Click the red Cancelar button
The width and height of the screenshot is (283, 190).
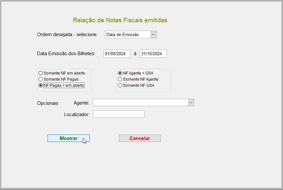point(140,138)
